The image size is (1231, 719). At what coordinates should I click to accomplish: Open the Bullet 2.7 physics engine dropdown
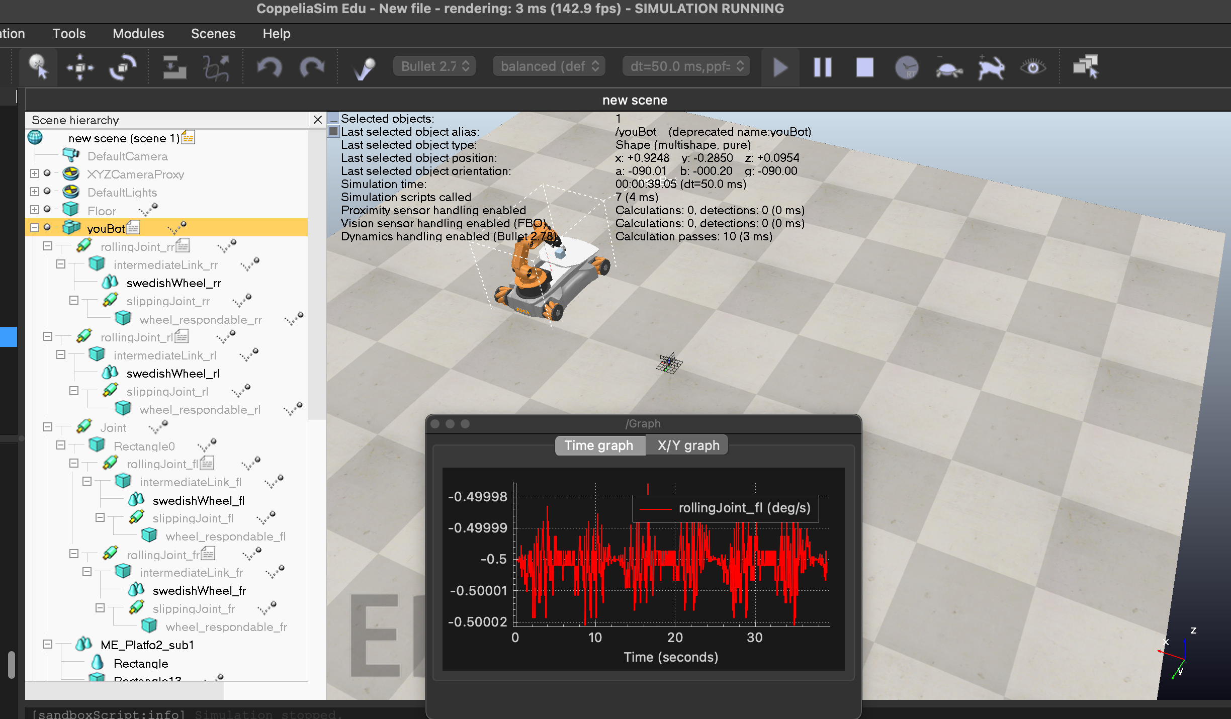click(435, 66)
